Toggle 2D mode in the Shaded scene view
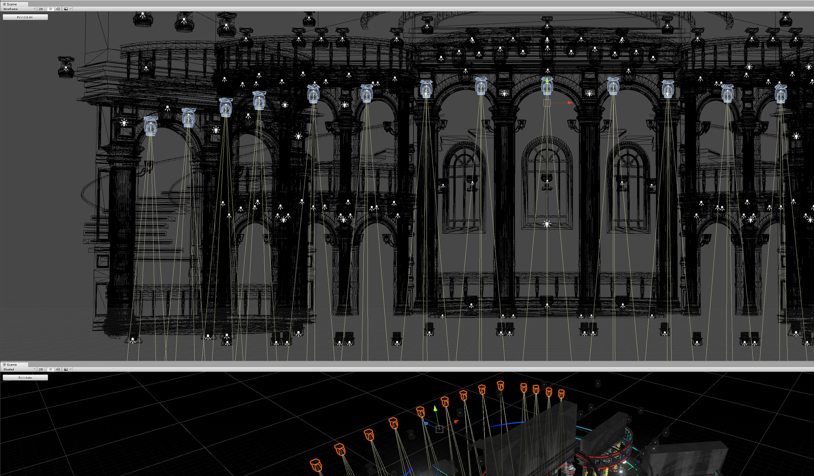The image size is (814, 476). point(41,369)
